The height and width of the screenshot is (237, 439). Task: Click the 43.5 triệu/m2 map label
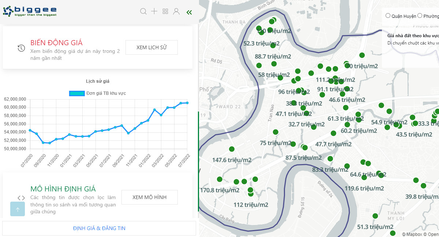coord(414,134)
